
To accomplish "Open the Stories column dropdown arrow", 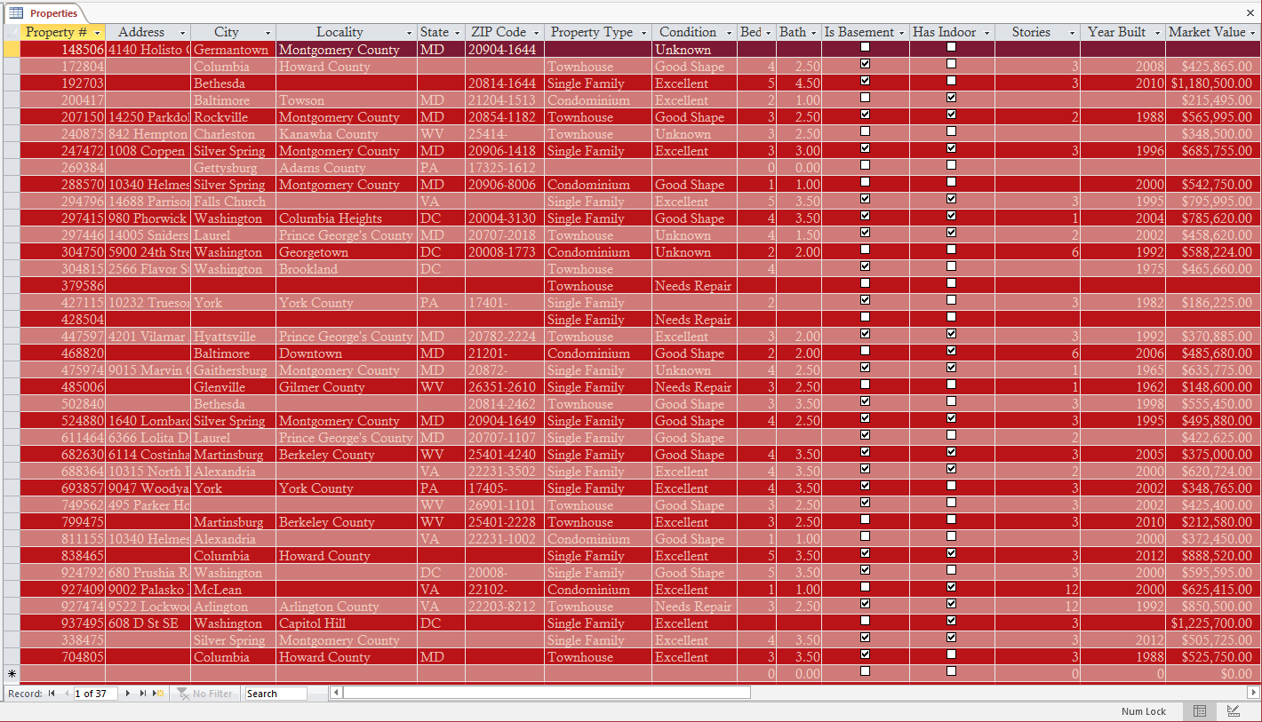I will coord(1071,33).
